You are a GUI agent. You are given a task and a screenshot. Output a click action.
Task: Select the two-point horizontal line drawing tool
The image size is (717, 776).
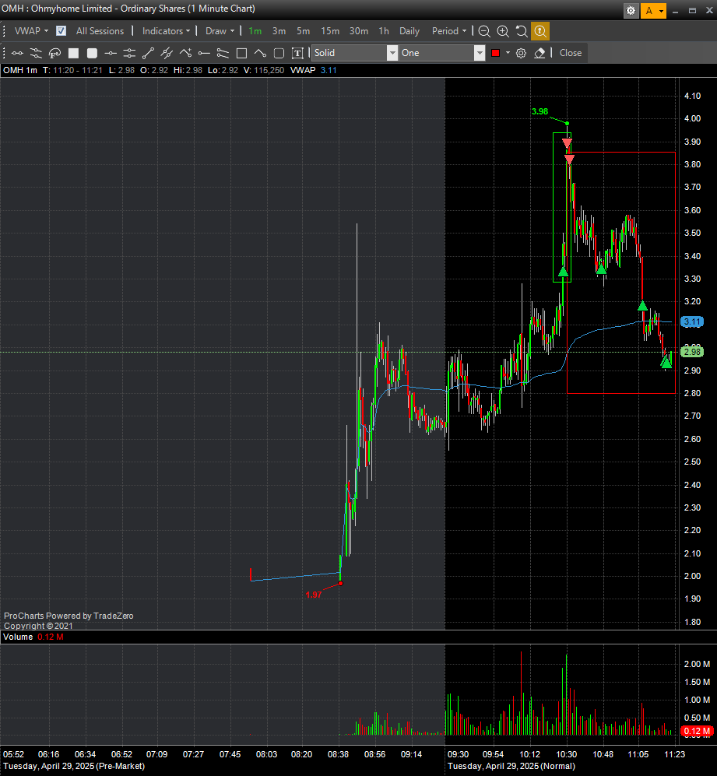(x=17, y=53)
